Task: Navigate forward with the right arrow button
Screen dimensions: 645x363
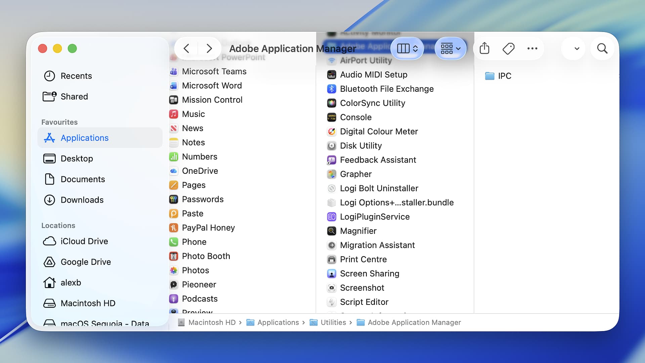Action: (209, 48)
